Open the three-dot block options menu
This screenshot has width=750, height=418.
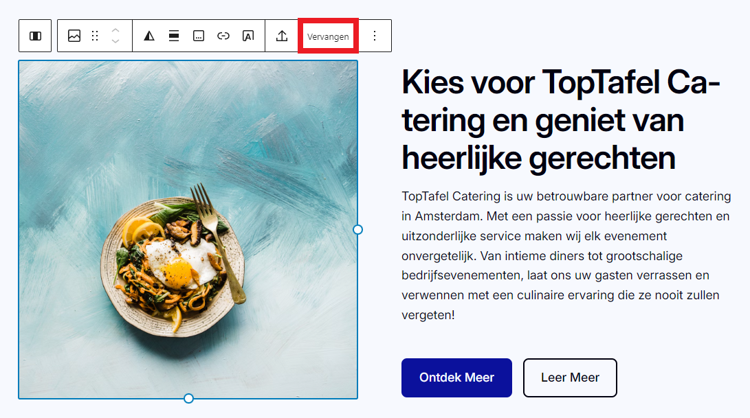[x=375, y=36]
